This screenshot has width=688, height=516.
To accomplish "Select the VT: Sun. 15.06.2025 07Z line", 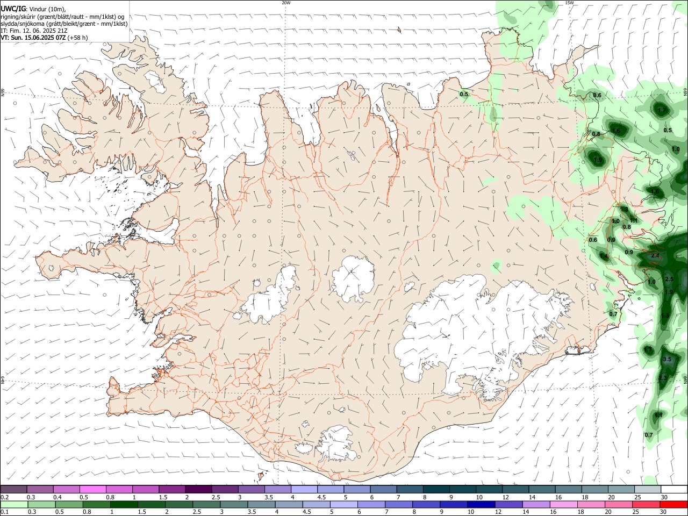I will (33, 38).
